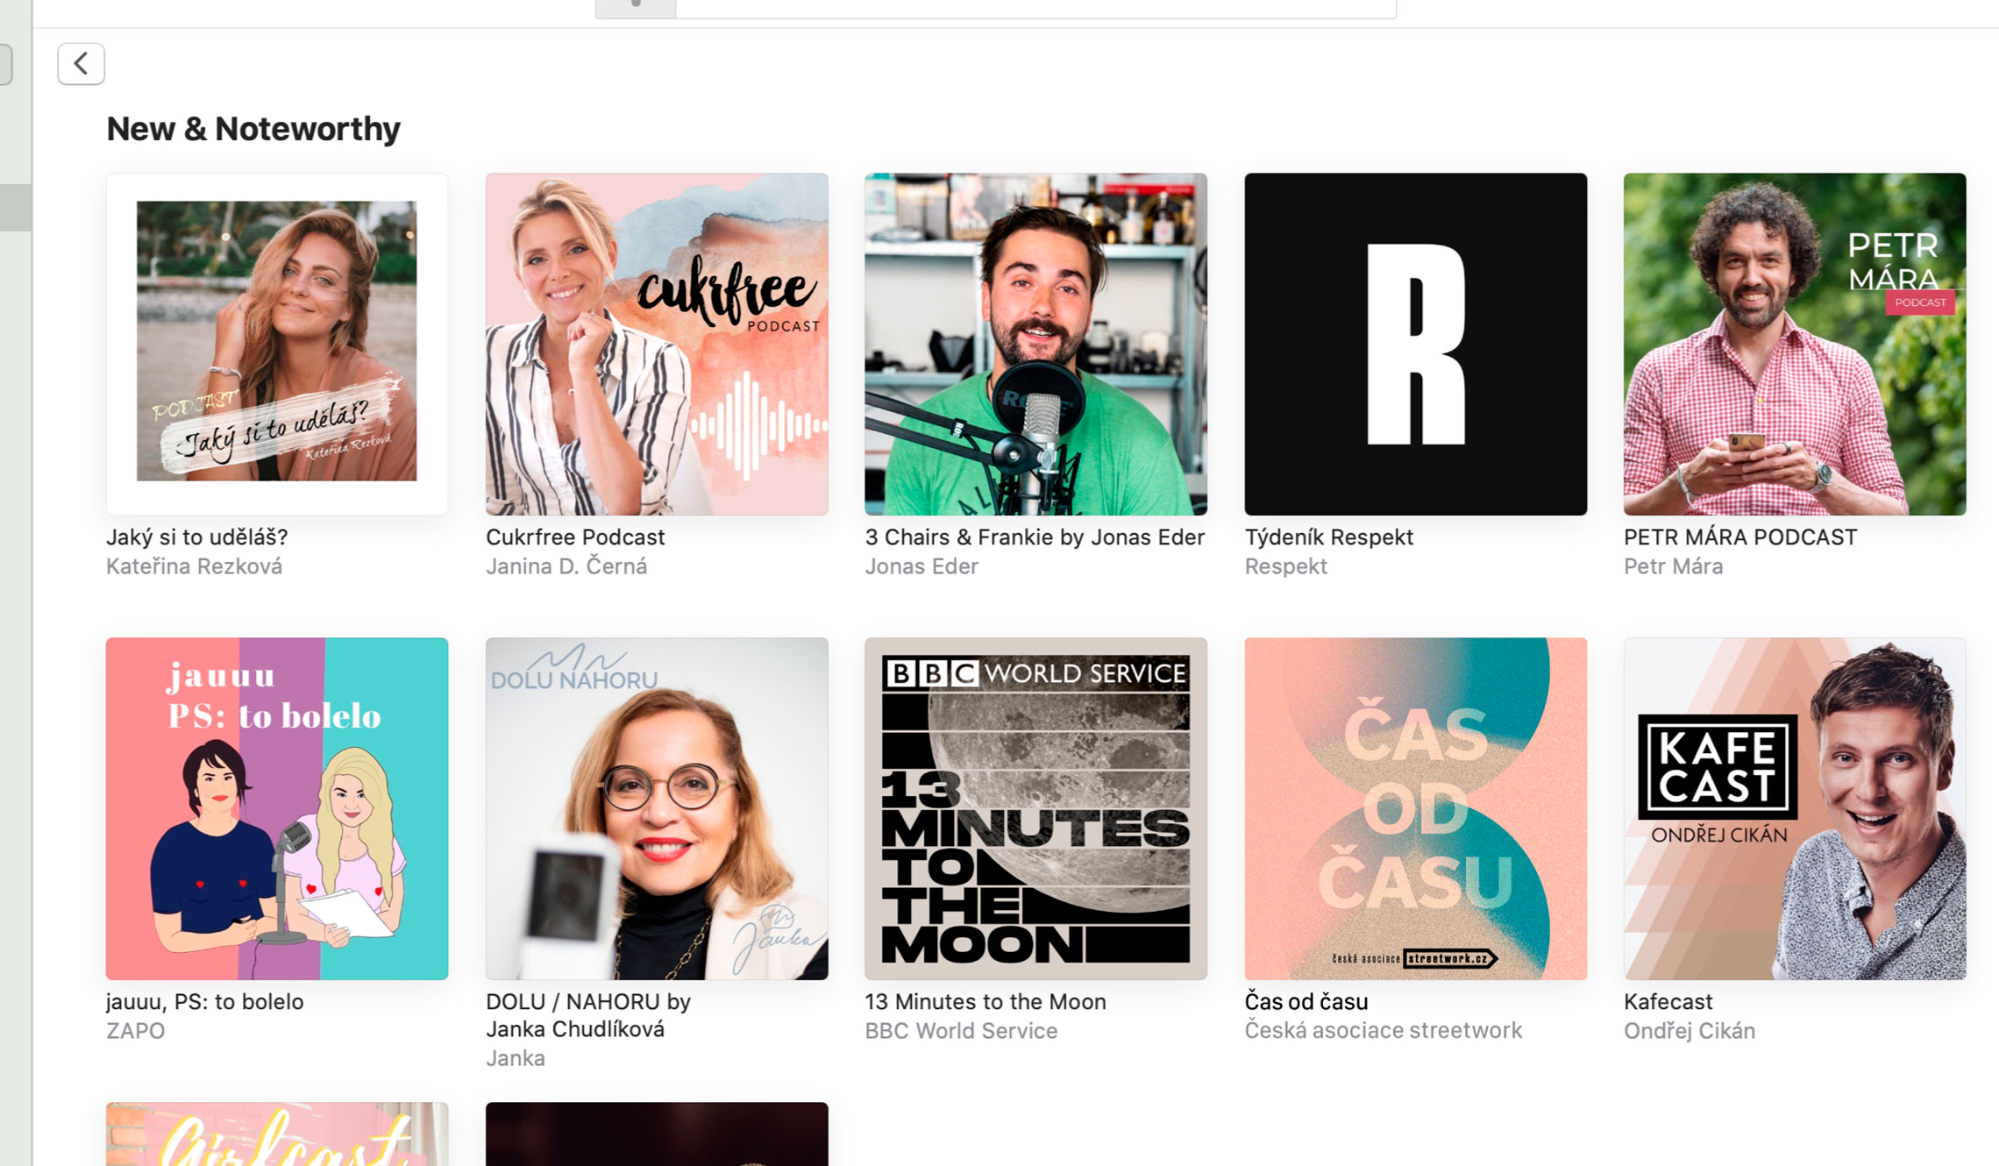Image resolution: width=1999 pixels, height=1166 pixels.
Task: Open the 13 Minutes to the Moon cover
Action: (x=1035, y=808)
